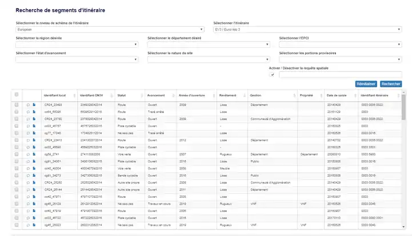Viewport: 412px width, 236px height.
Task: Toggle the select-all checkbox in table header
Action: coord(17,95)
